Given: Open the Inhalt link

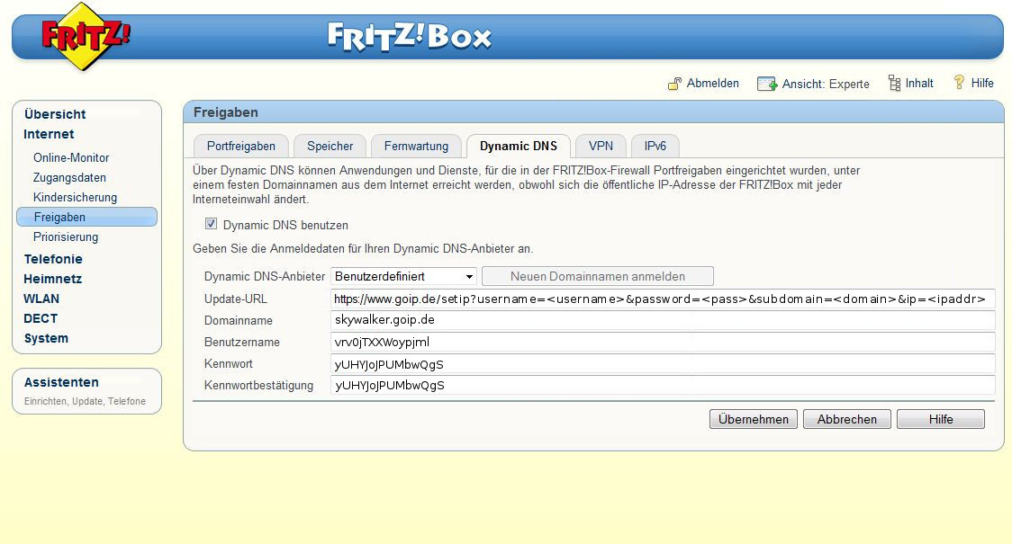Looking at the screenshot, I should click(x=919, y=83).
